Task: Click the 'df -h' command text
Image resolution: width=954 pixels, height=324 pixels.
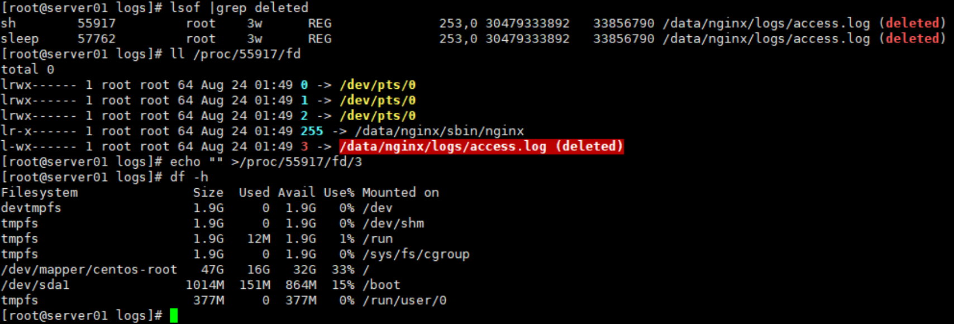Action: tap(189, 177)
